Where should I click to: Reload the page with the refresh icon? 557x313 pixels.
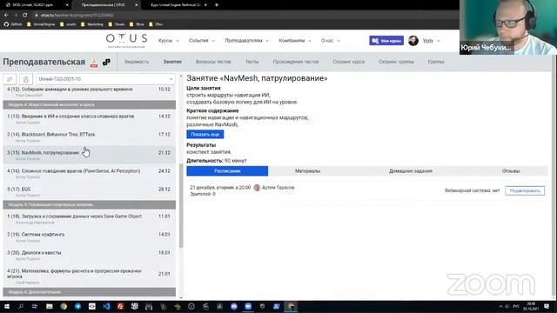25,15
